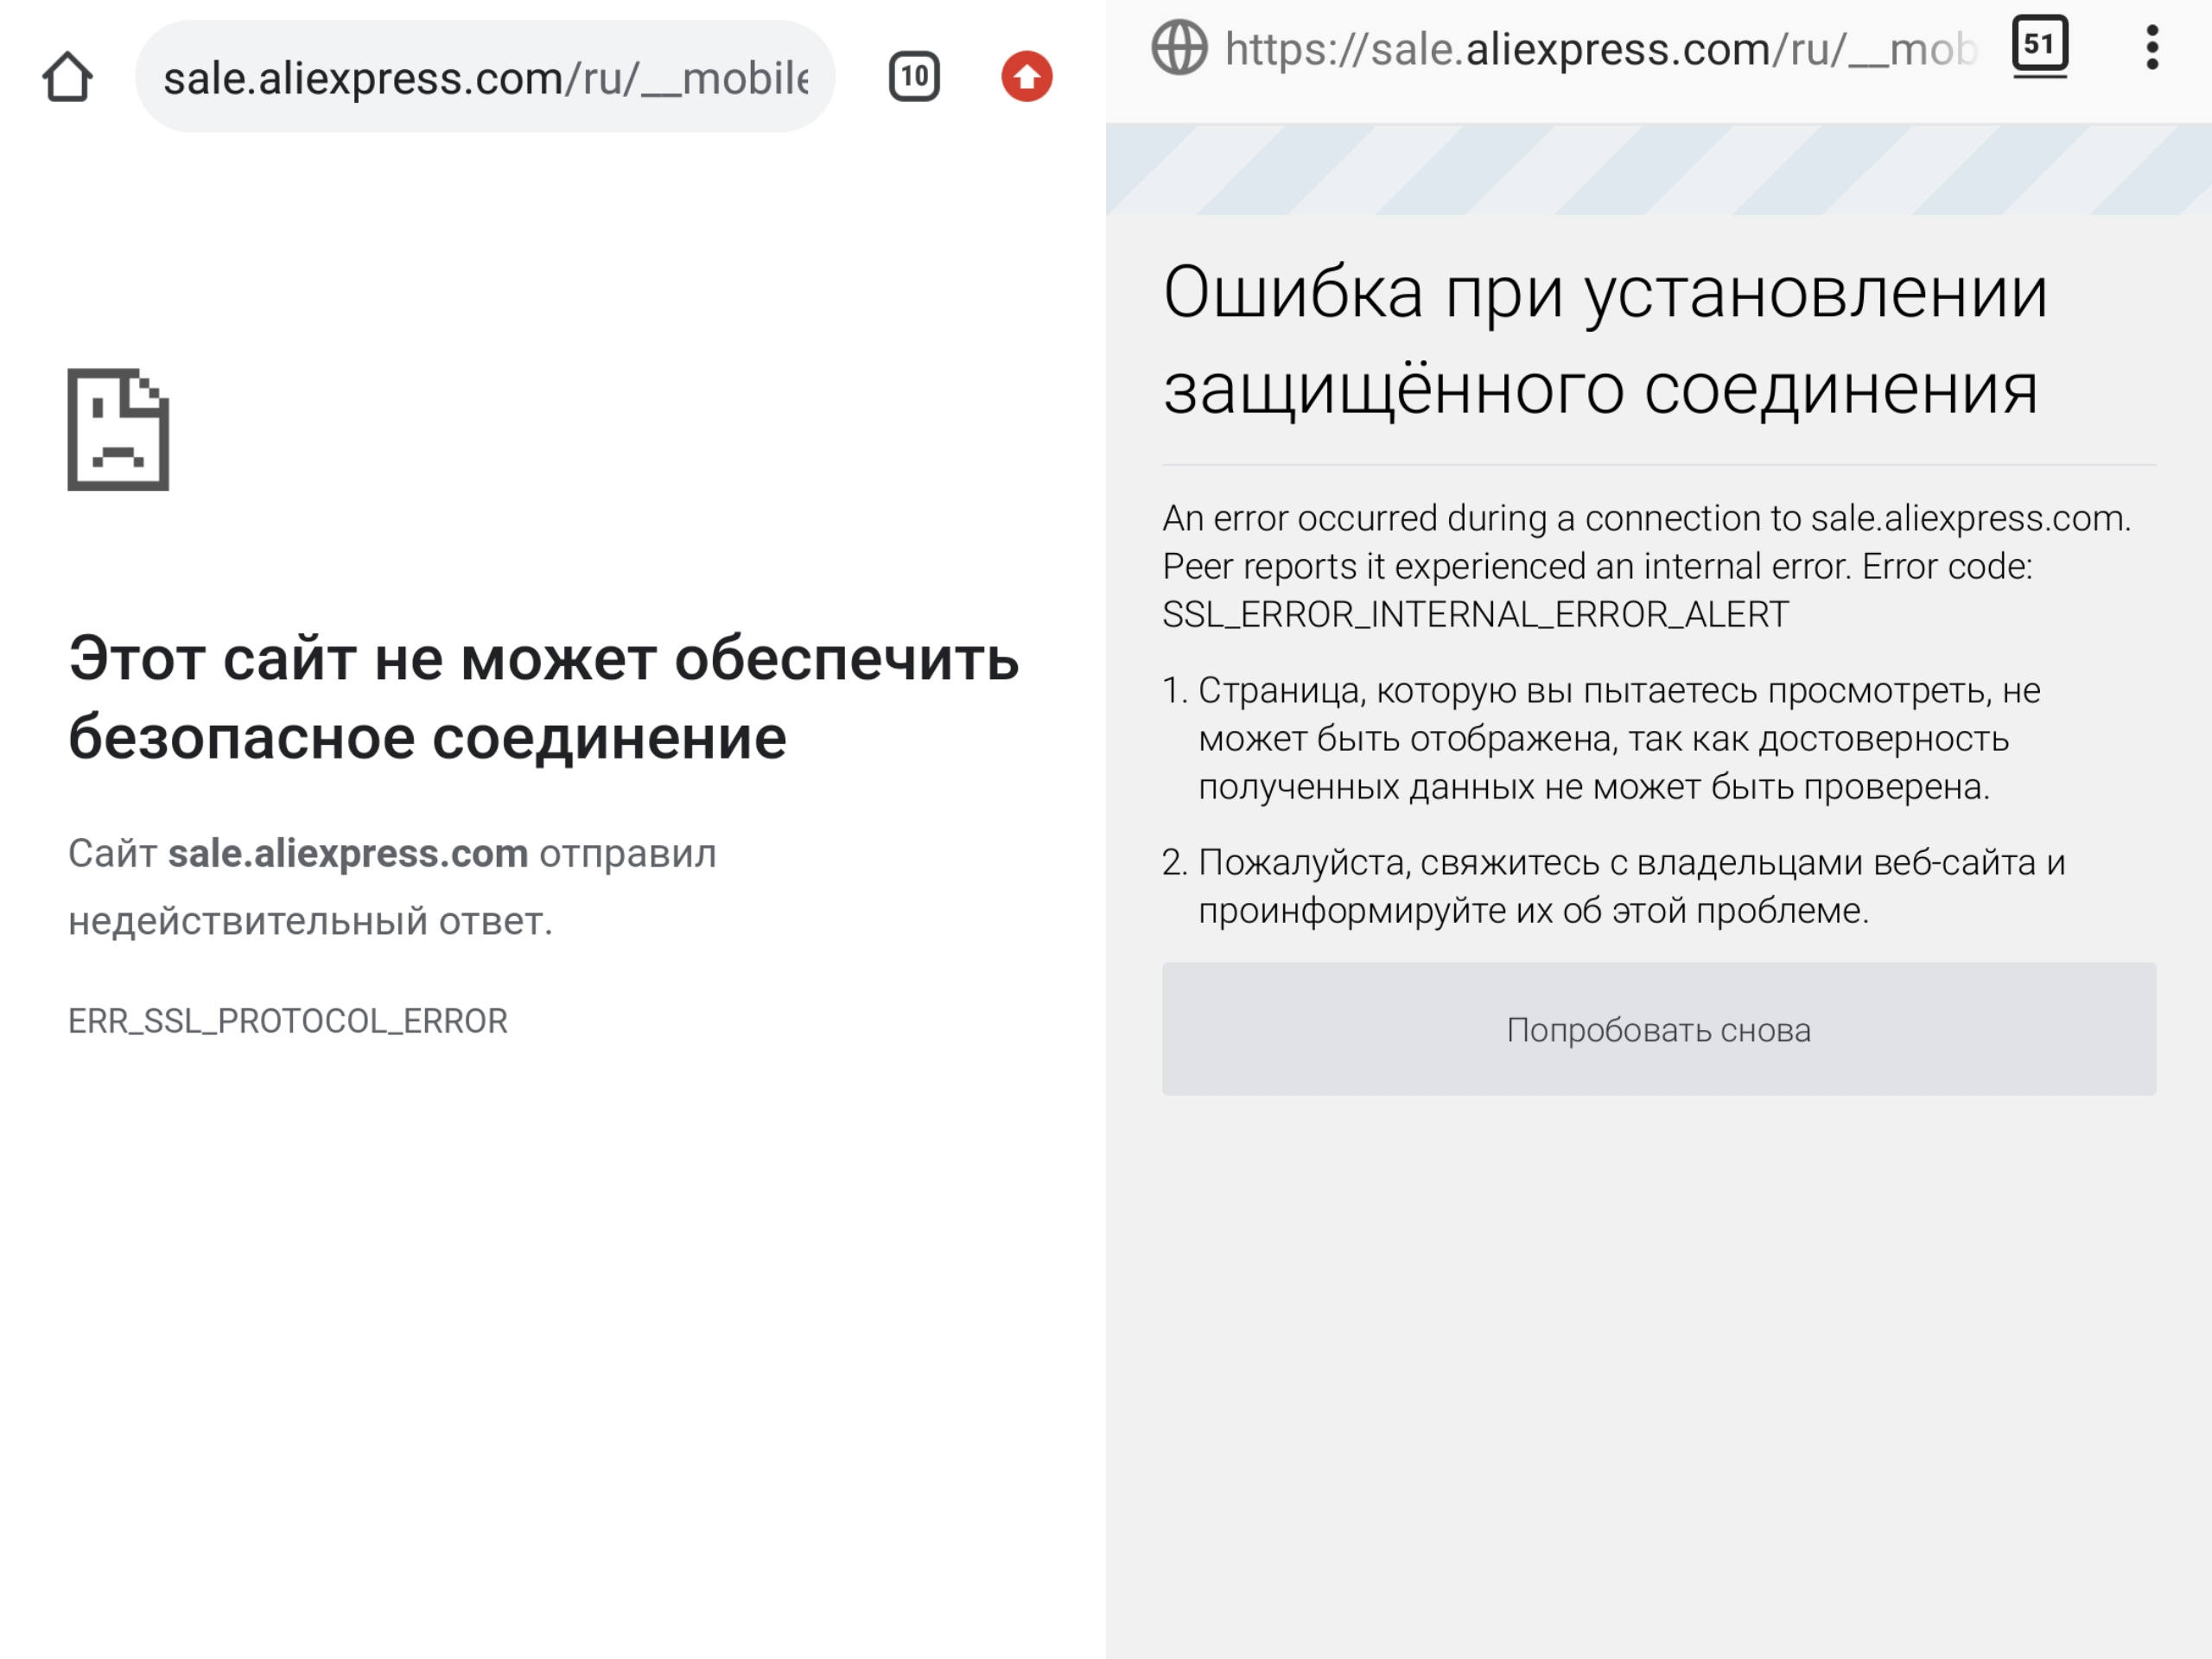The width and height of the screenshot is (2212, 1659).
Task: Click the SSL_ERROR_INTERNAL_ERROR_ALERT error code
Action: (x=1476, y=614)
